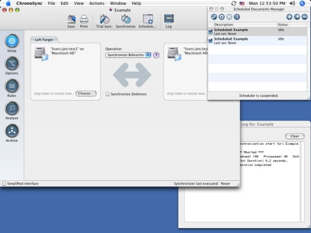
Task: Click the edit pencil icon in Scheduled Documents Manager
Action: coord(297,17)
